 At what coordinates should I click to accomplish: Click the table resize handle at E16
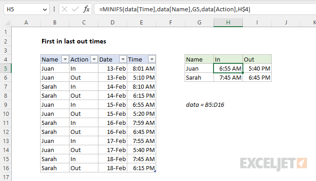click(x=155, y=171)
